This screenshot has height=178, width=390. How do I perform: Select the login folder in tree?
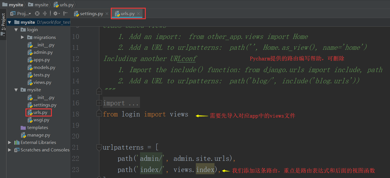click(32, 30)
